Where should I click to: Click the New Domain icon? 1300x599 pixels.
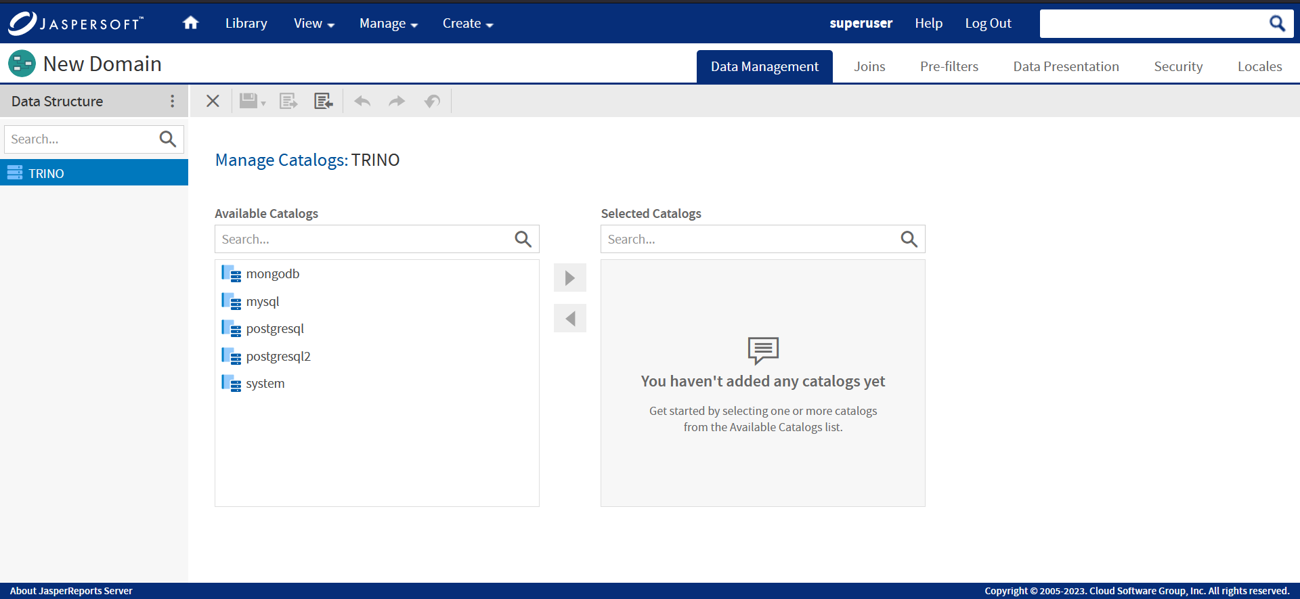click(22, 64)
